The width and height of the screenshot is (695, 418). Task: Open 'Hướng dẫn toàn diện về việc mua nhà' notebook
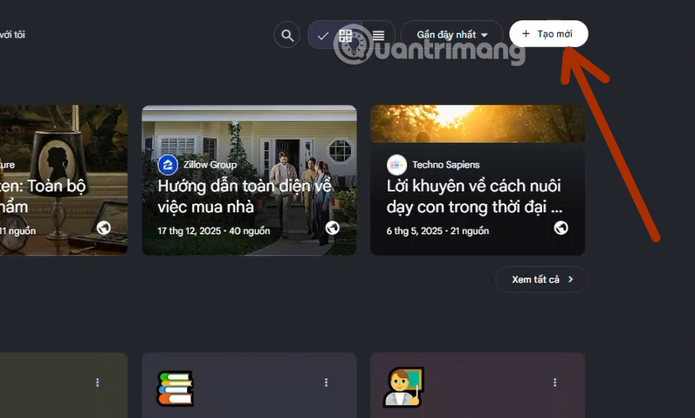(x=249, y=181)
